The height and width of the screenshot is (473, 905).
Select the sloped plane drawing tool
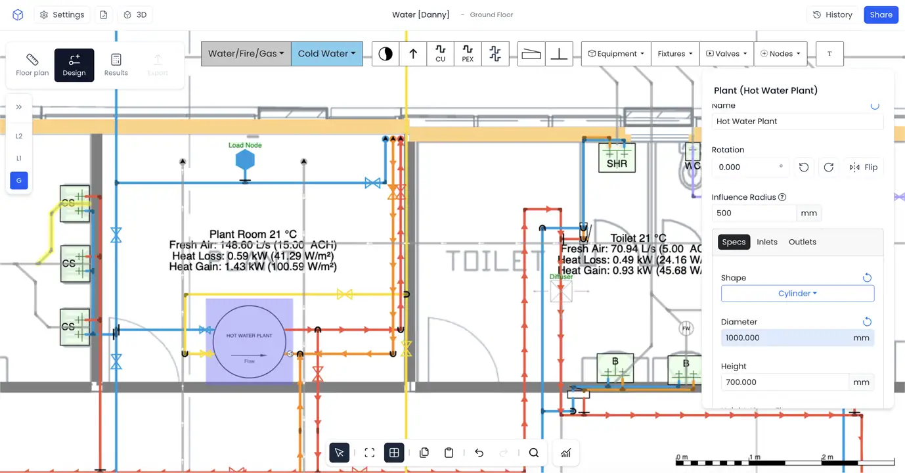point(531,54)
